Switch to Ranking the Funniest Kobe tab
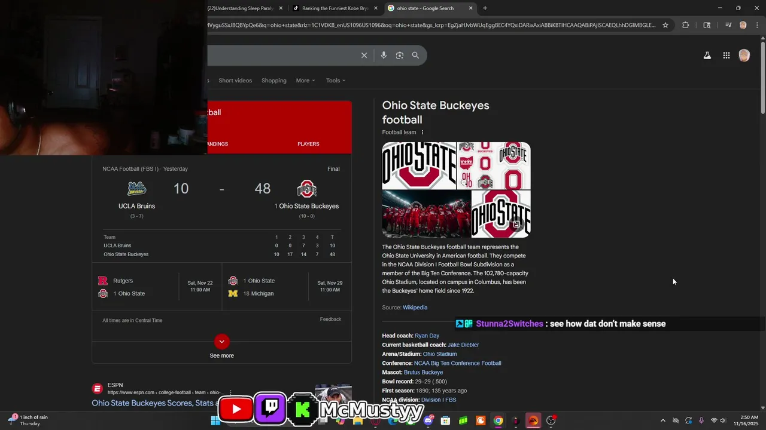This screenshot has width=766, height=430. coord(335,8)
